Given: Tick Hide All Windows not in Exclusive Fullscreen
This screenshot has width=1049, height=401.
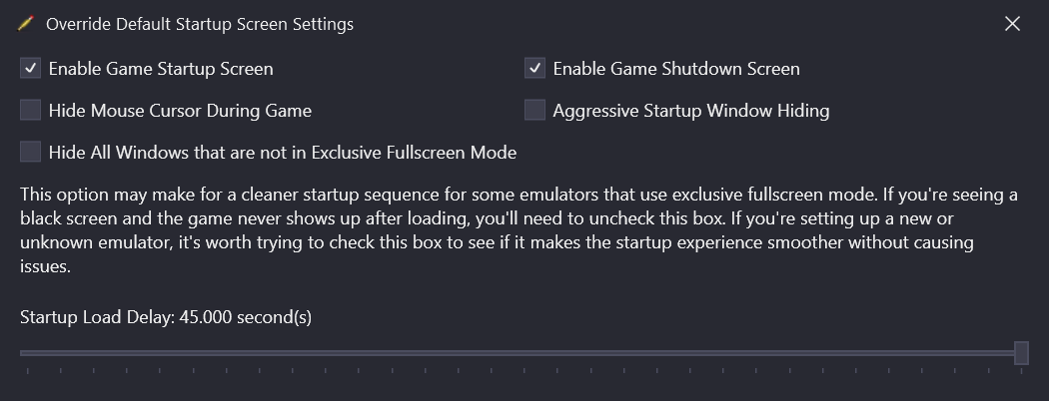Looking at the screenshot, I should 31,152.
